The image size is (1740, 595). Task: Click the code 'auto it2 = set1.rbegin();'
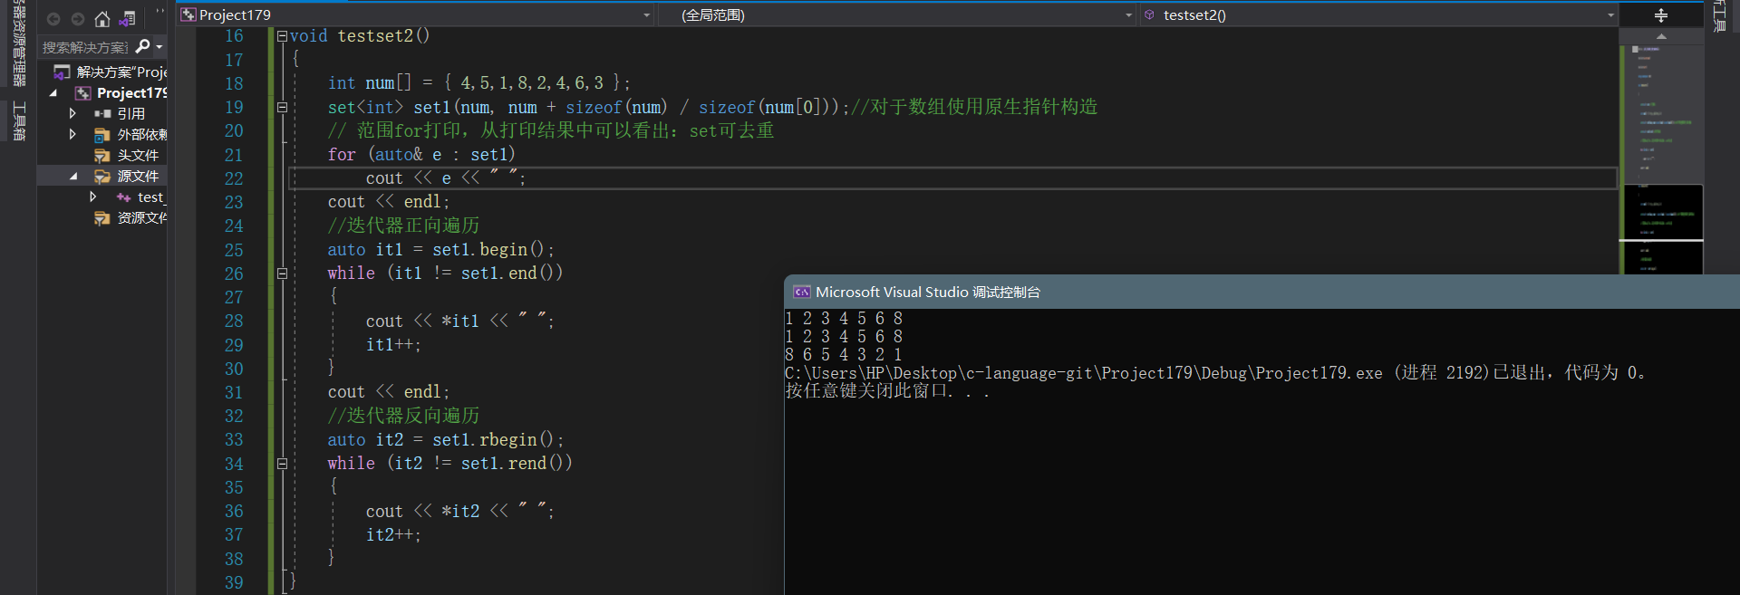446,440
